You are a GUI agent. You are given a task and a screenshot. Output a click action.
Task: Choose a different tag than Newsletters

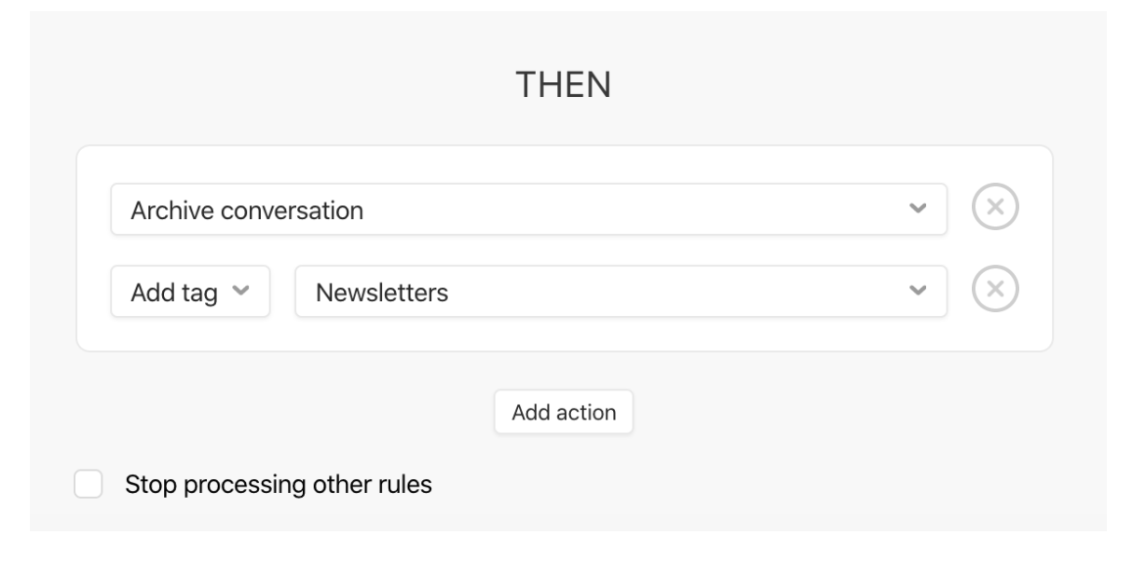coord(621,292)
